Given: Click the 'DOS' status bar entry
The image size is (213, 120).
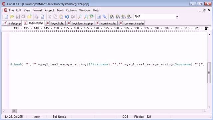Looking at the screenshot, I should (125, 117).
